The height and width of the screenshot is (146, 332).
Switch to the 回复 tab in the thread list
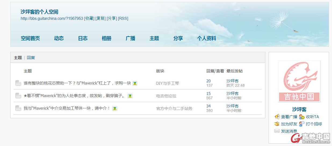coord(31,58)
